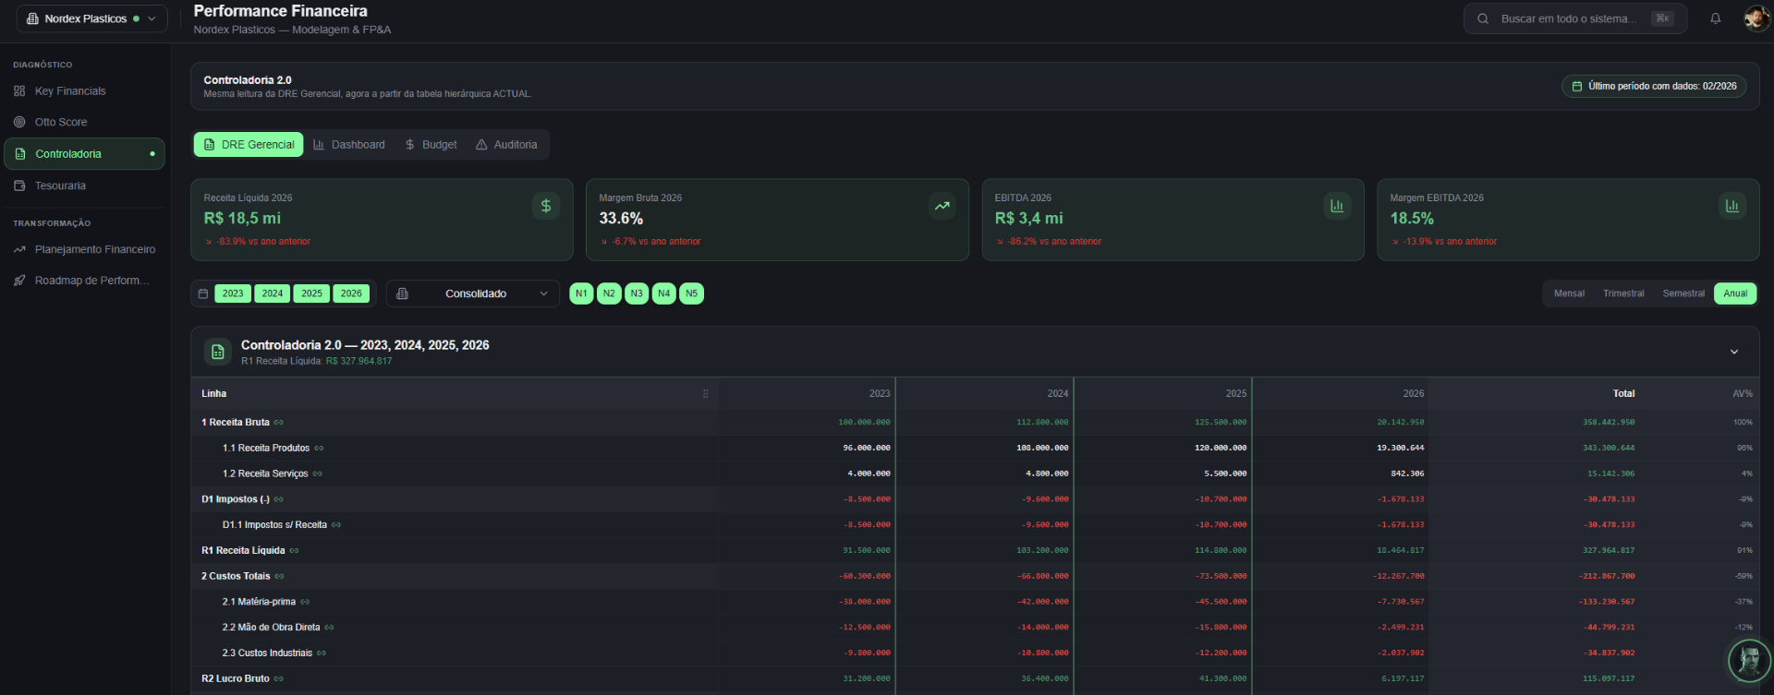Image resolution: width=1774 pixels, height=695 pixels.
Task: Toggle the 2023 year filter
Action: [x=233, y=294]
